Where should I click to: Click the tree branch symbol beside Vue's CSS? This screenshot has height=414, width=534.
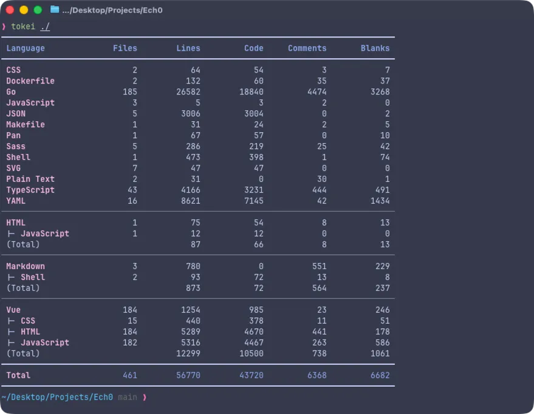coord(11,321)
